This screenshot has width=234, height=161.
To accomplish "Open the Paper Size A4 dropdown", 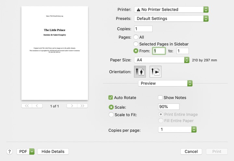I will pyautogui.click(x=162, y=60).
